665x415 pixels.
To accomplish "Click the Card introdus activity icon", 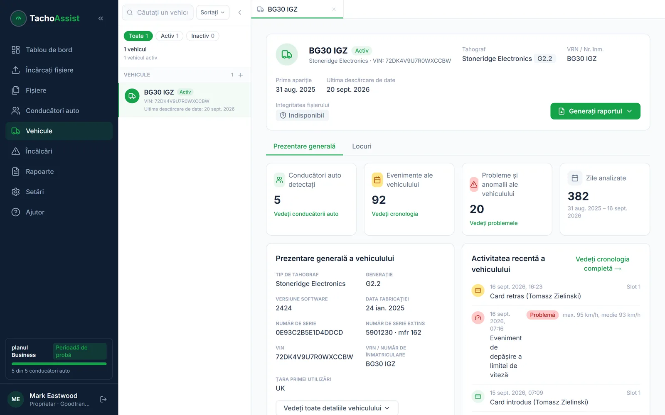I will [x=478, y=397].
